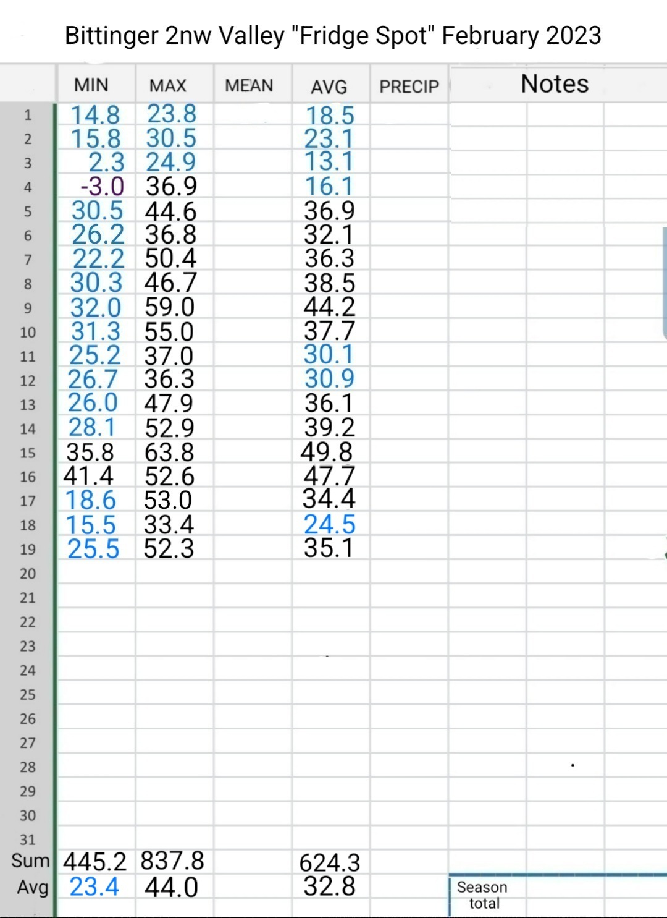This screenshot has width=667, height=918.
Task: Click the Sum total 445.2 cell
Action: 95,861
